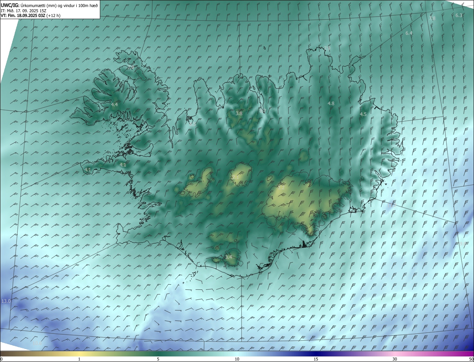474x362 pixels.
Task: Click the 7.8 value label on the map
Action: [432, 18]
